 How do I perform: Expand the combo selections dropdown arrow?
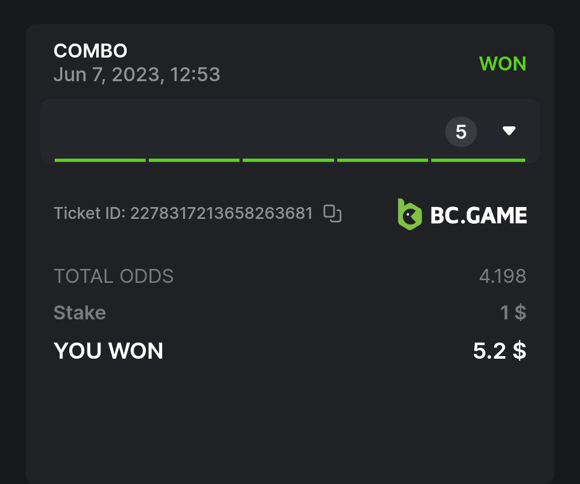[509, 131]
